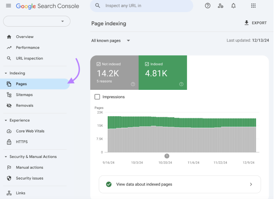Open the property selector dropdown

click(x=37, y=21)
